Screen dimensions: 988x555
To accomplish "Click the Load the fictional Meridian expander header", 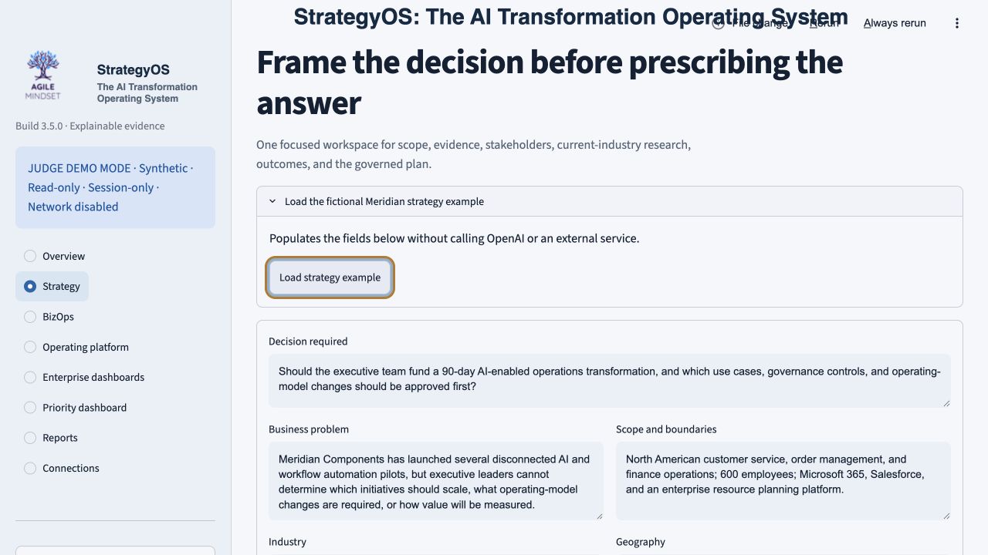I will [x=610, y=201].
